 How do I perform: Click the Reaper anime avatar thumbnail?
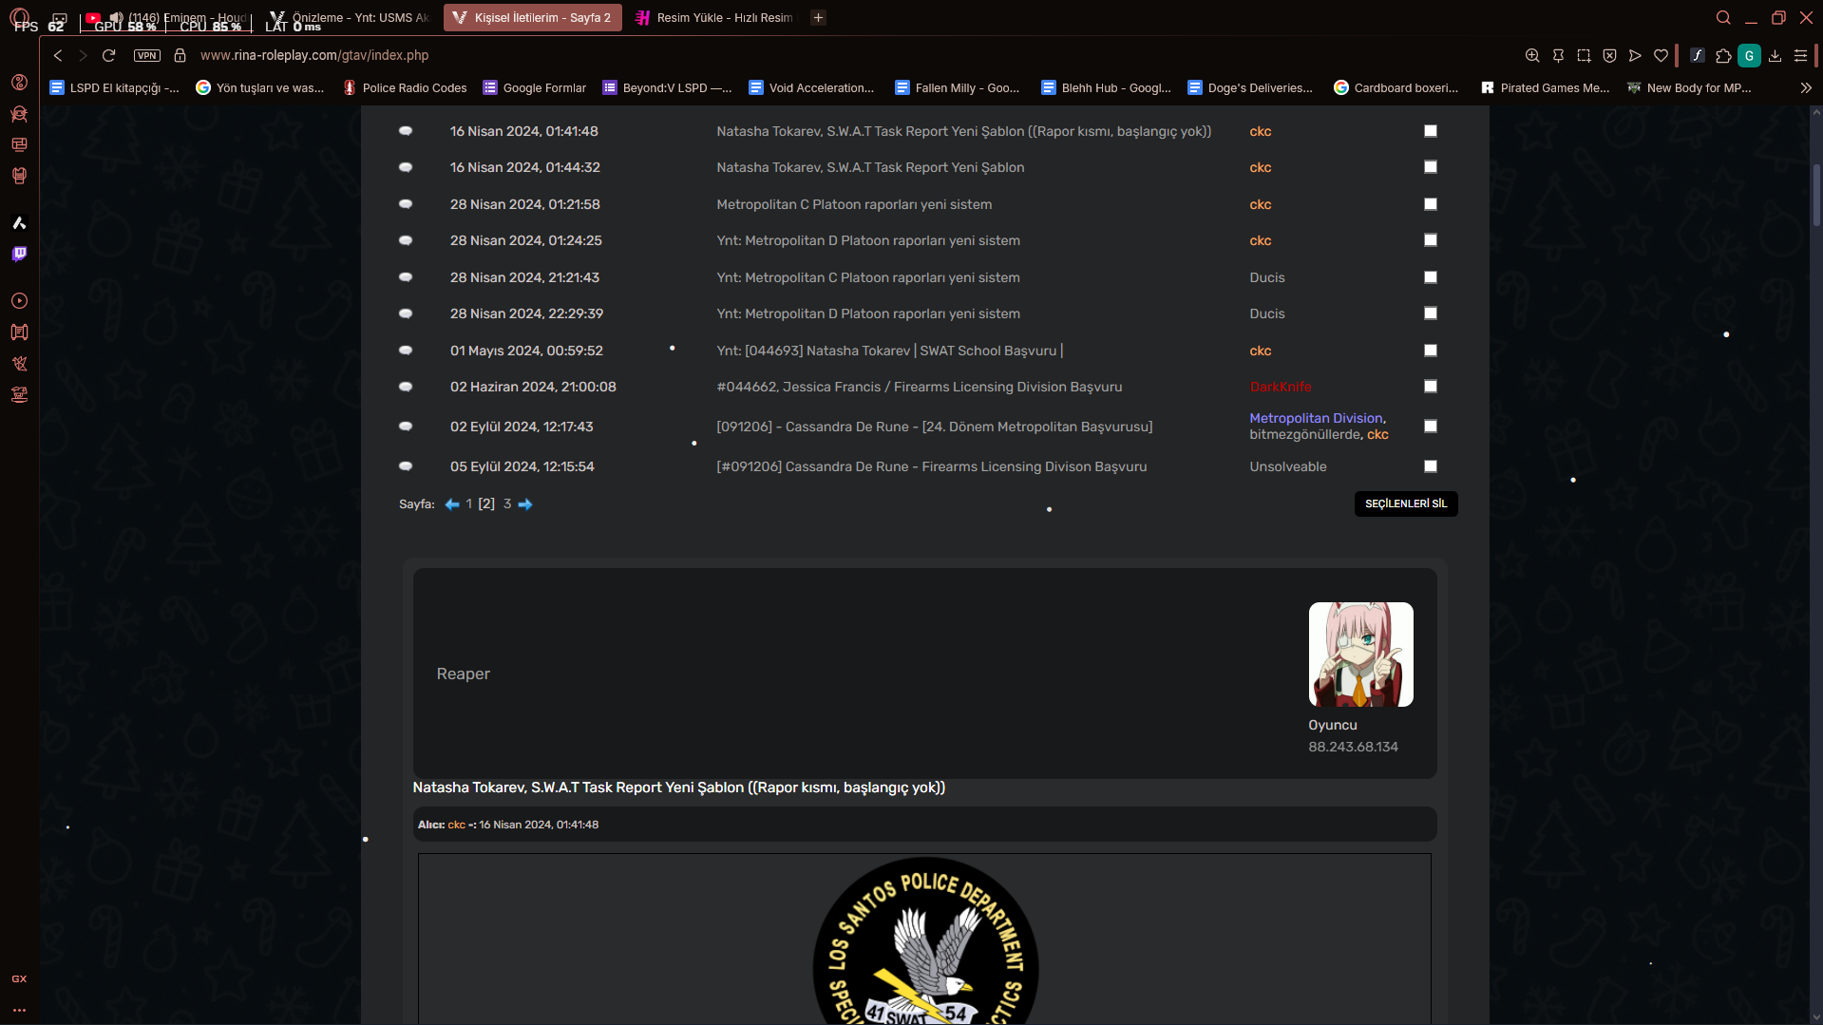(1361, 655)
